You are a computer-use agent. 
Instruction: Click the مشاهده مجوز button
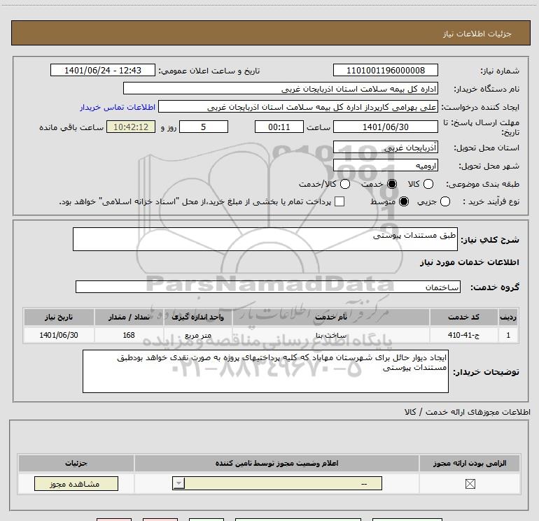pyautogui.click(x=76, y=483)
